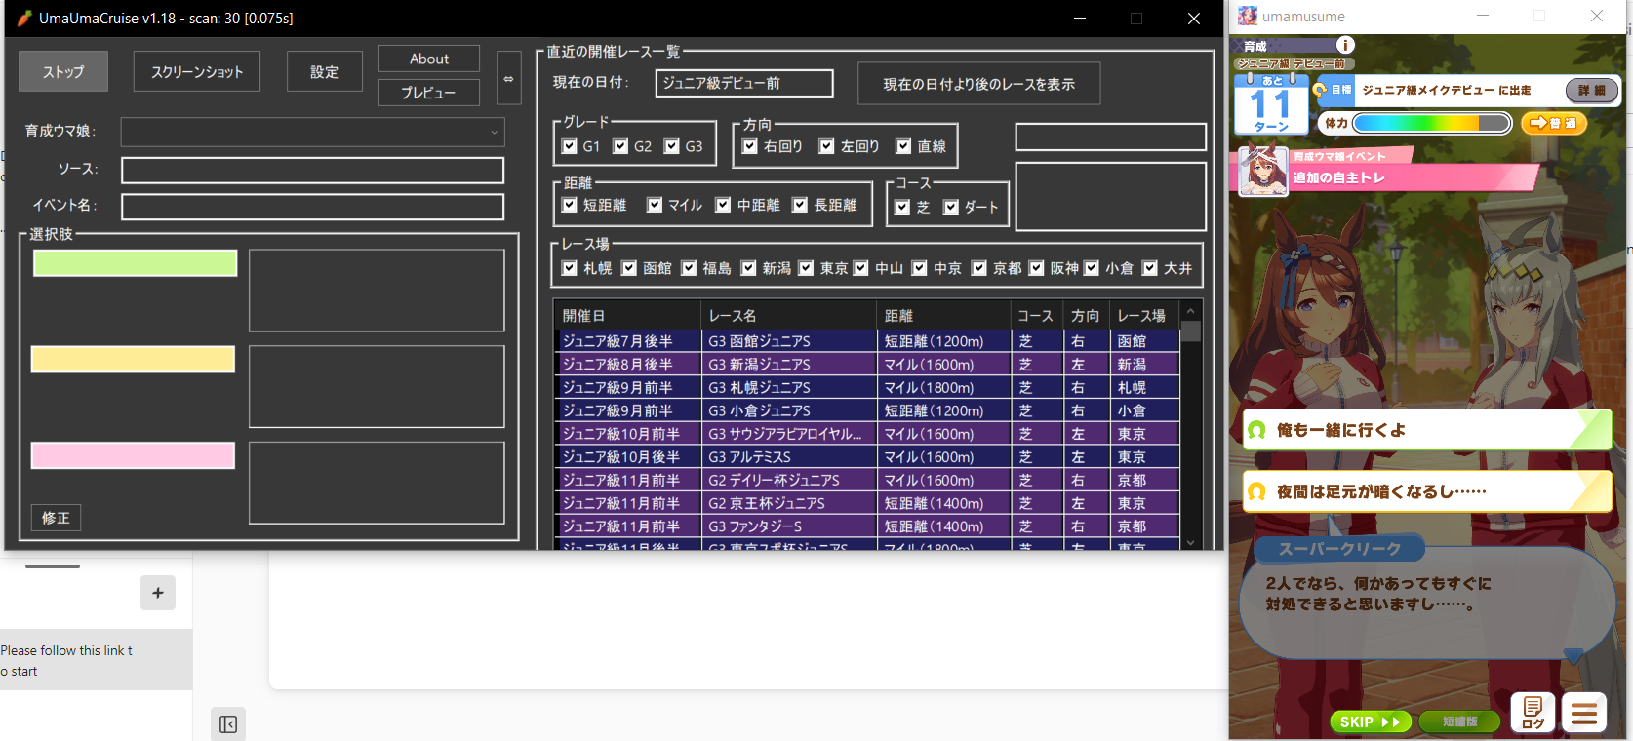Screen dimensions: 1633x741
Task: Toggle the 短距離 distance checkbox
Action: pos(570,205)
